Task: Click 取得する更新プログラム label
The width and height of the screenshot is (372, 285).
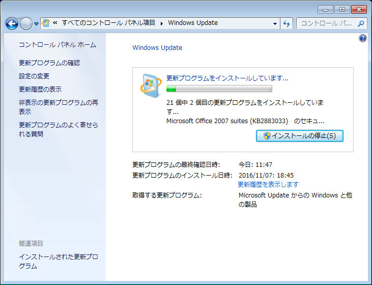Action: pyautogui.click(x=167, y=195)
